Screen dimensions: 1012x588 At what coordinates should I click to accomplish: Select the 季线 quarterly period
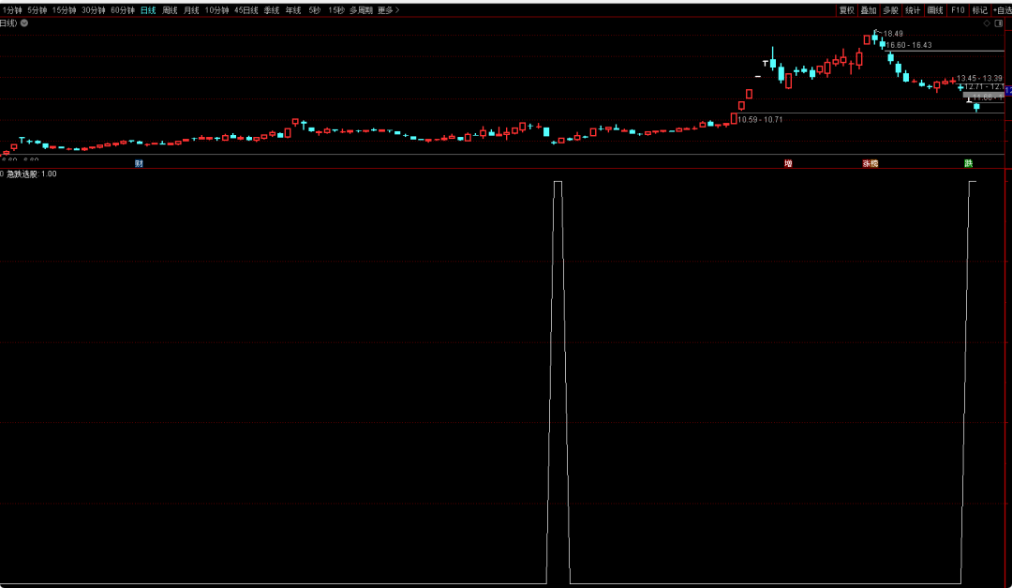[x=272, y=10]
